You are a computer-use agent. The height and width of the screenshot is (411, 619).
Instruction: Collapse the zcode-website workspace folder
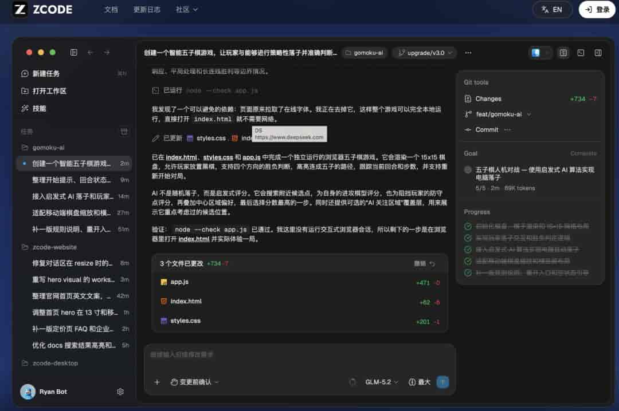(49, 247)
